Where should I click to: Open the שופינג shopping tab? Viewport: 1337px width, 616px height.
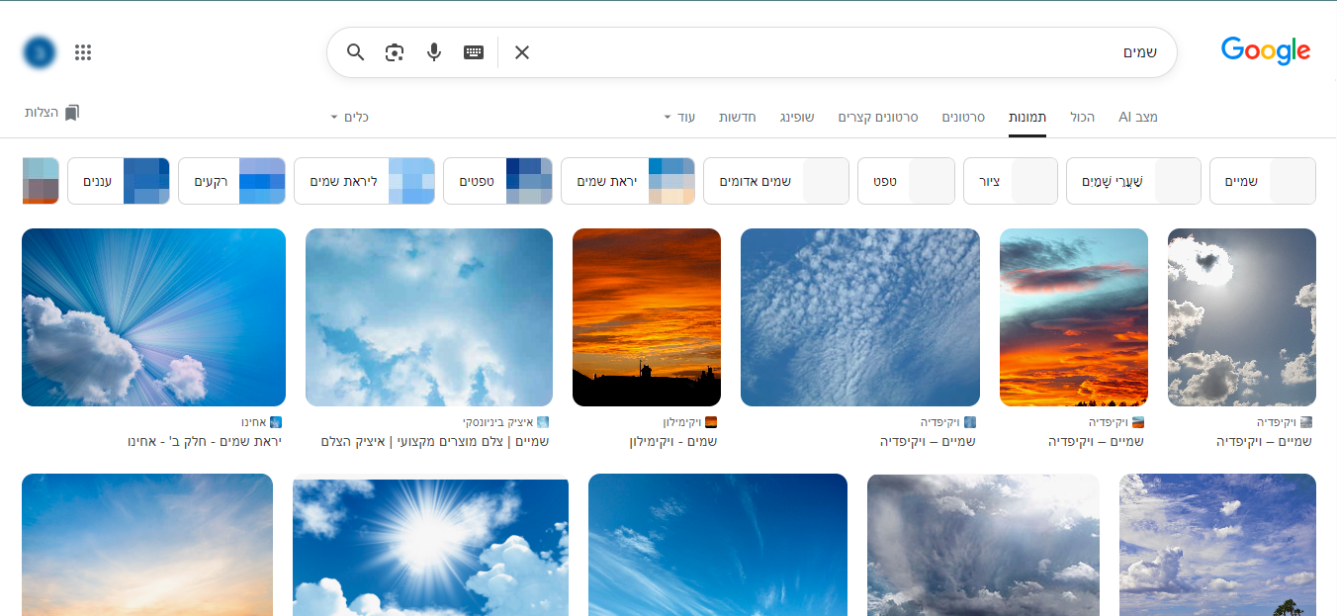797,117
